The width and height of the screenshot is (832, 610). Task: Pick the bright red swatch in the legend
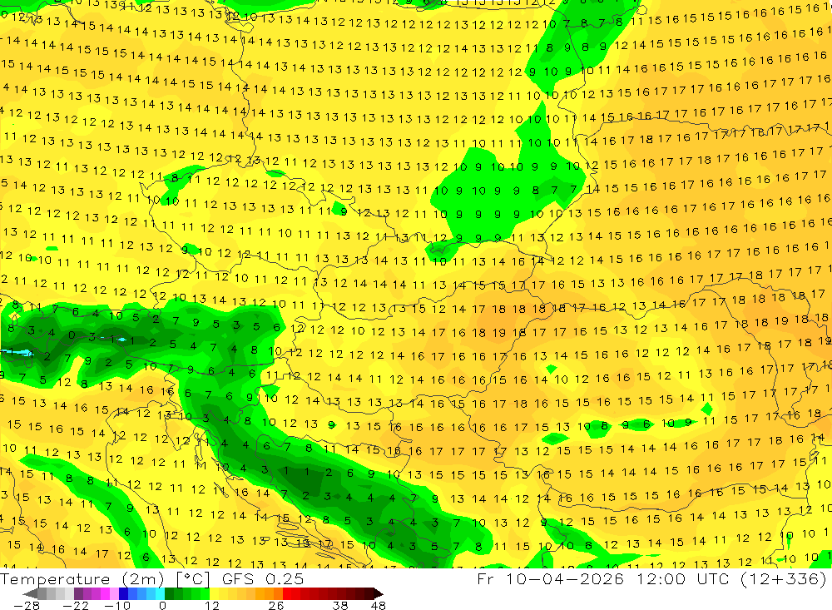coord(287,594)
